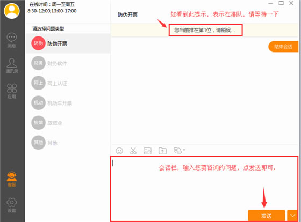The height and width of the screenshot is (222, 301).
Task: Open the 消息 messages icon in sidebar
Action: click(x=12, y=40)
